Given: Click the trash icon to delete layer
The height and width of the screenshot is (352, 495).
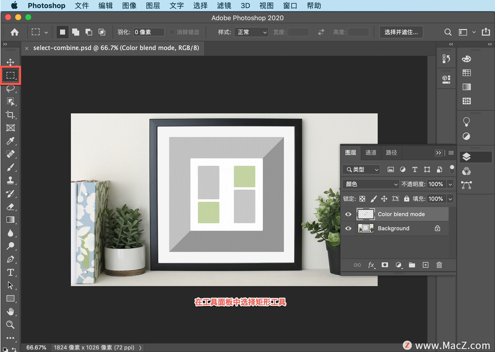Looking at the screenshot, I should [439, 265].
